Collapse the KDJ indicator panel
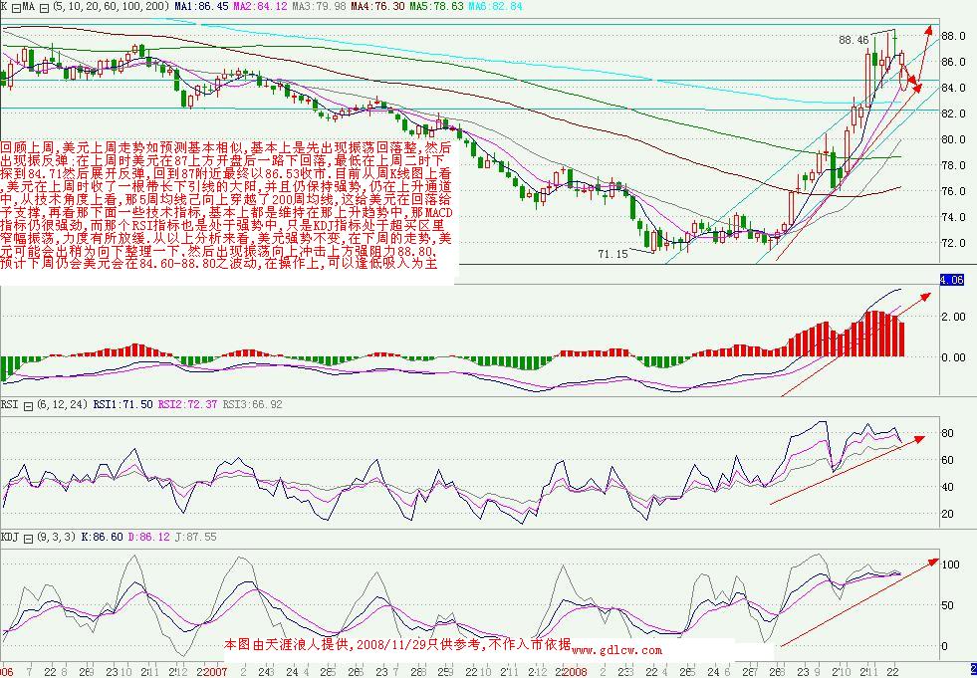The height and width of the screenshot is (678, 977). [x=27, y=537]
